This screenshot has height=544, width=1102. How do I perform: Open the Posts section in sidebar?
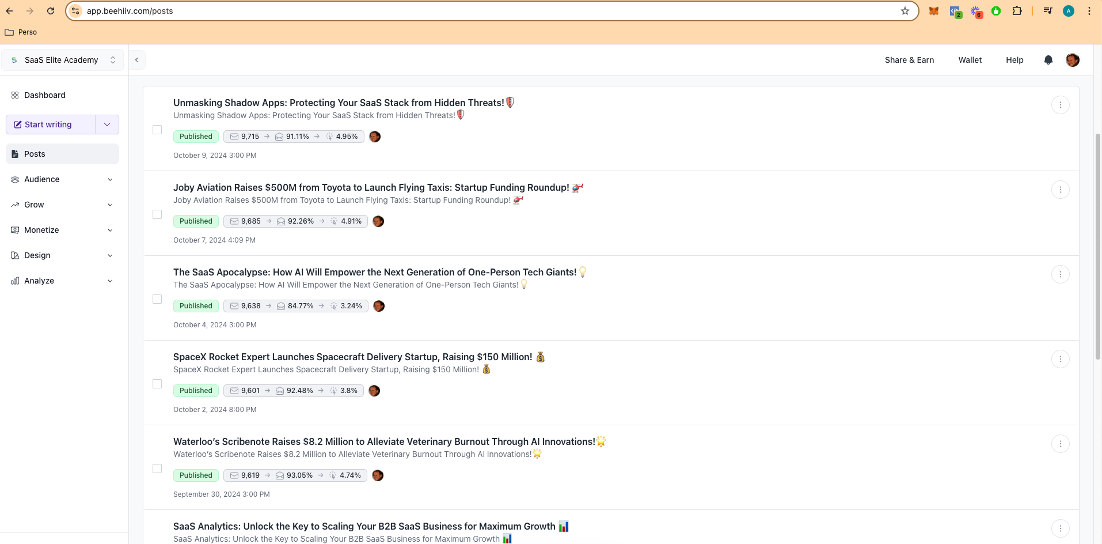(62, 154)
